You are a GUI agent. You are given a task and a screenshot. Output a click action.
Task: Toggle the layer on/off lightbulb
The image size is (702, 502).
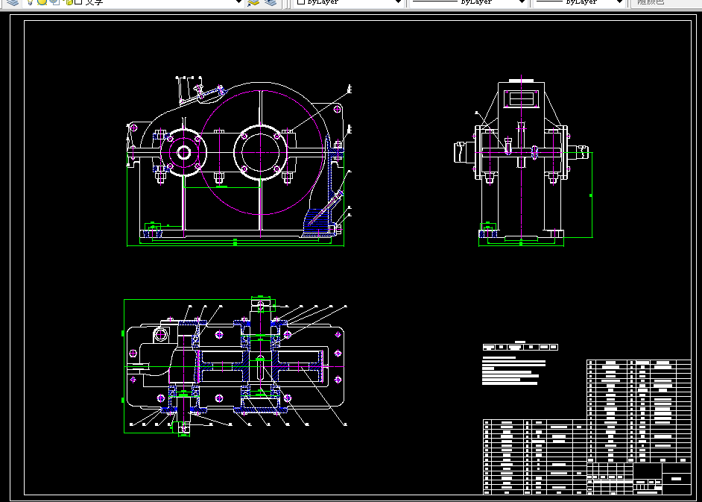tap(30, 2)
